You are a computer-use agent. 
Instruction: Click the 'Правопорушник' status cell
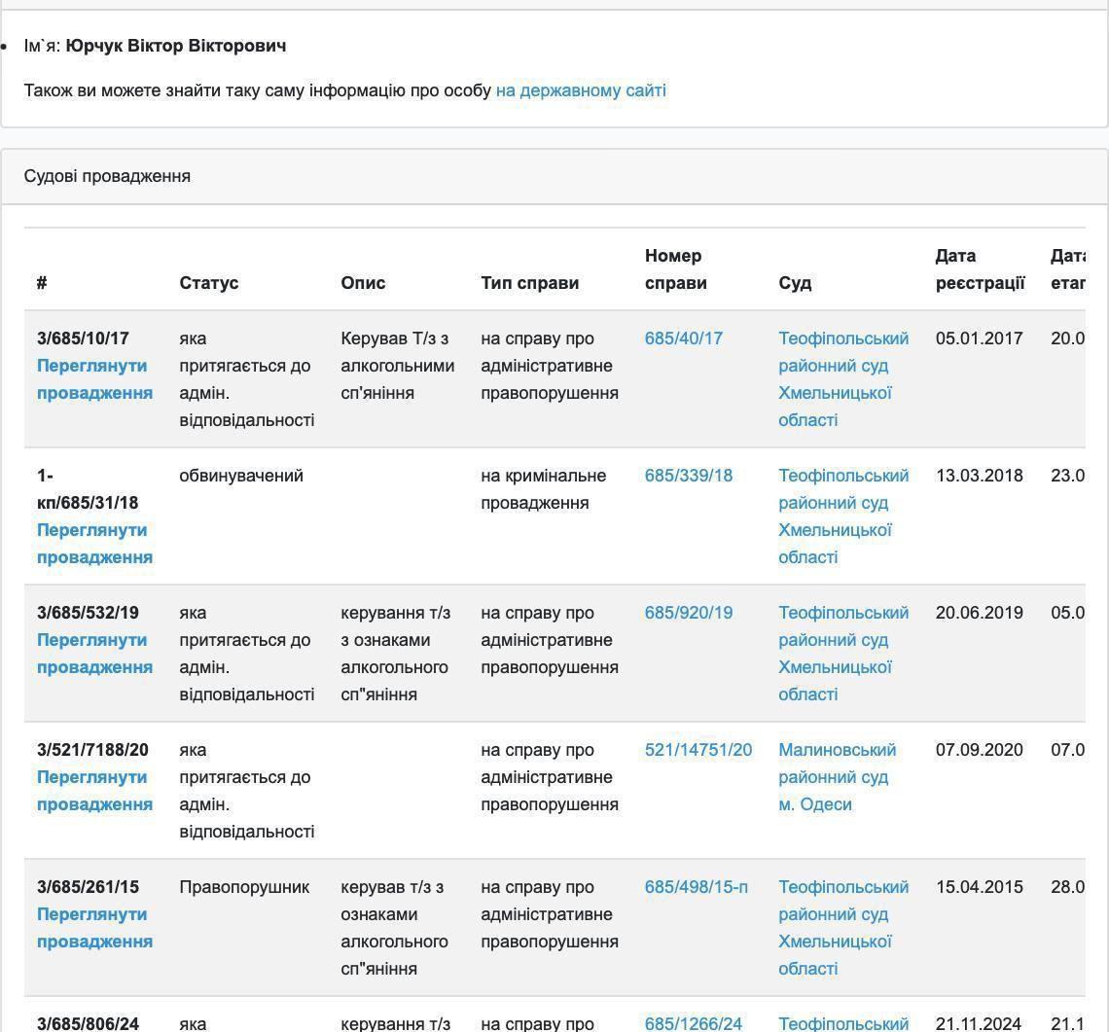pyautogui.click(x=244, y=887)
